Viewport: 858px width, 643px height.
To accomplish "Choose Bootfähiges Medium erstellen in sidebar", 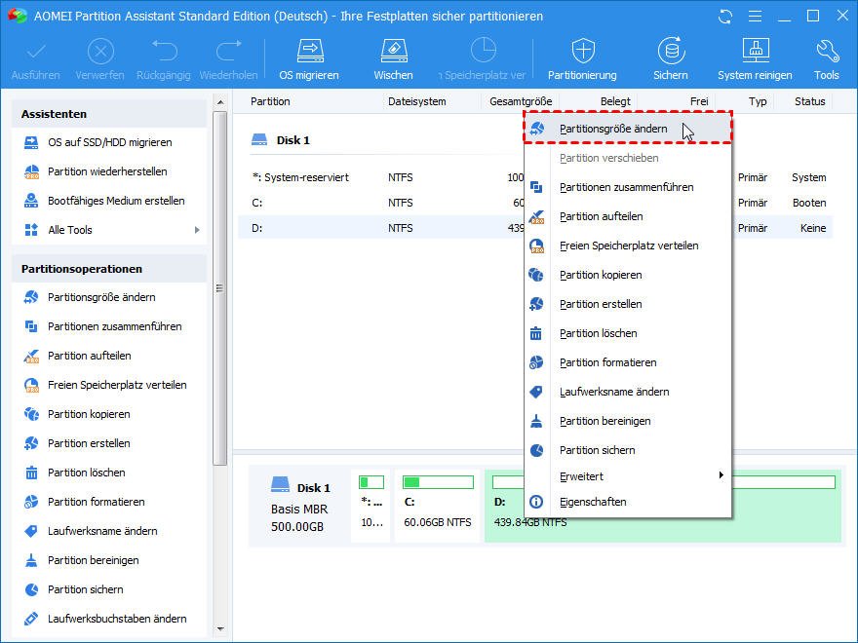I will (x=116, y=201).
